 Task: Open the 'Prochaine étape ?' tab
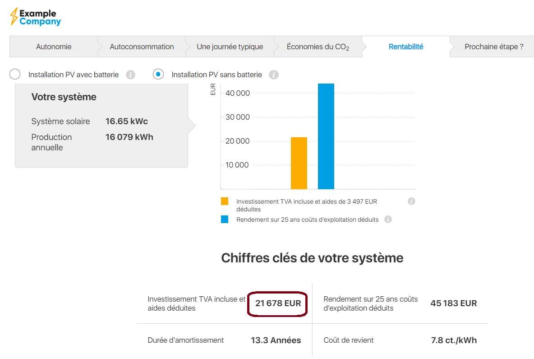(494, 47)
